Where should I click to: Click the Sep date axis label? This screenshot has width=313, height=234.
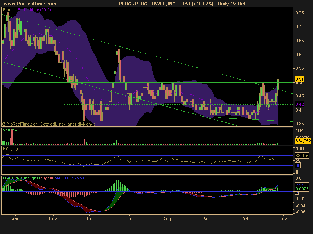pos(207,219)
